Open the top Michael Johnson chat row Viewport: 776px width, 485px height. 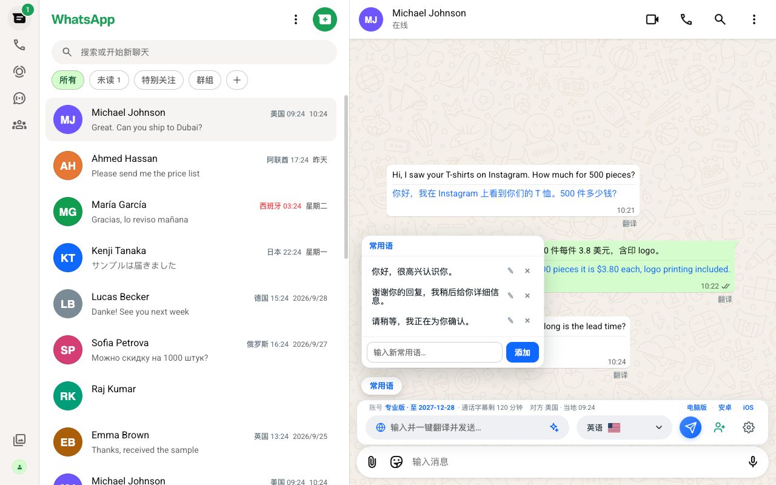click(x=191, y=119)
